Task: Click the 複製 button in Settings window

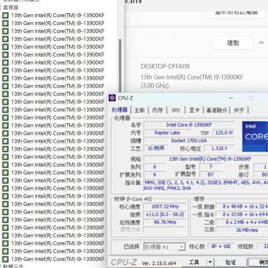Action: (233, 43)
